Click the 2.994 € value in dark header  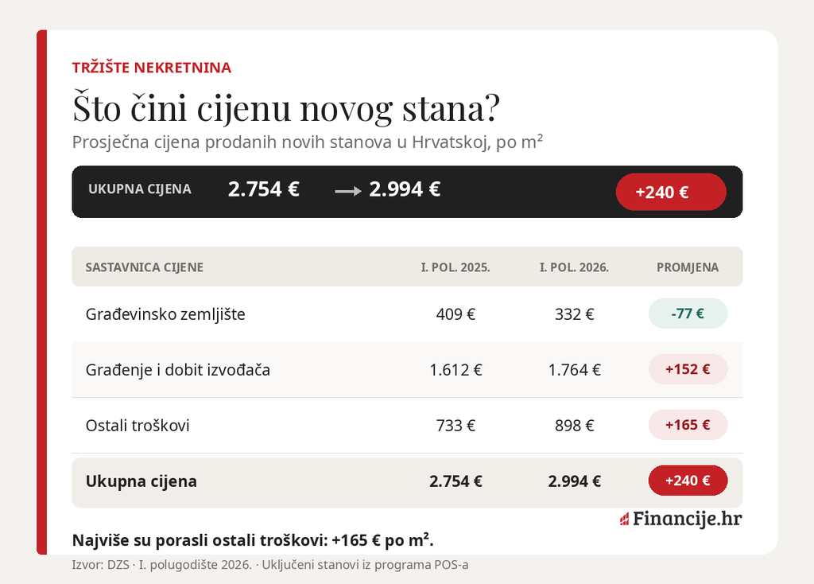pyautogui.click(x=405, y=189)
